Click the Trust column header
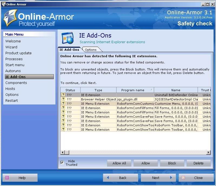Image resolution: width=216 pixels, height=186 pixels. click(204, 90)
